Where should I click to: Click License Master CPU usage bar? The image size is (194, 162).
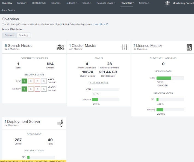click(170, 100)
